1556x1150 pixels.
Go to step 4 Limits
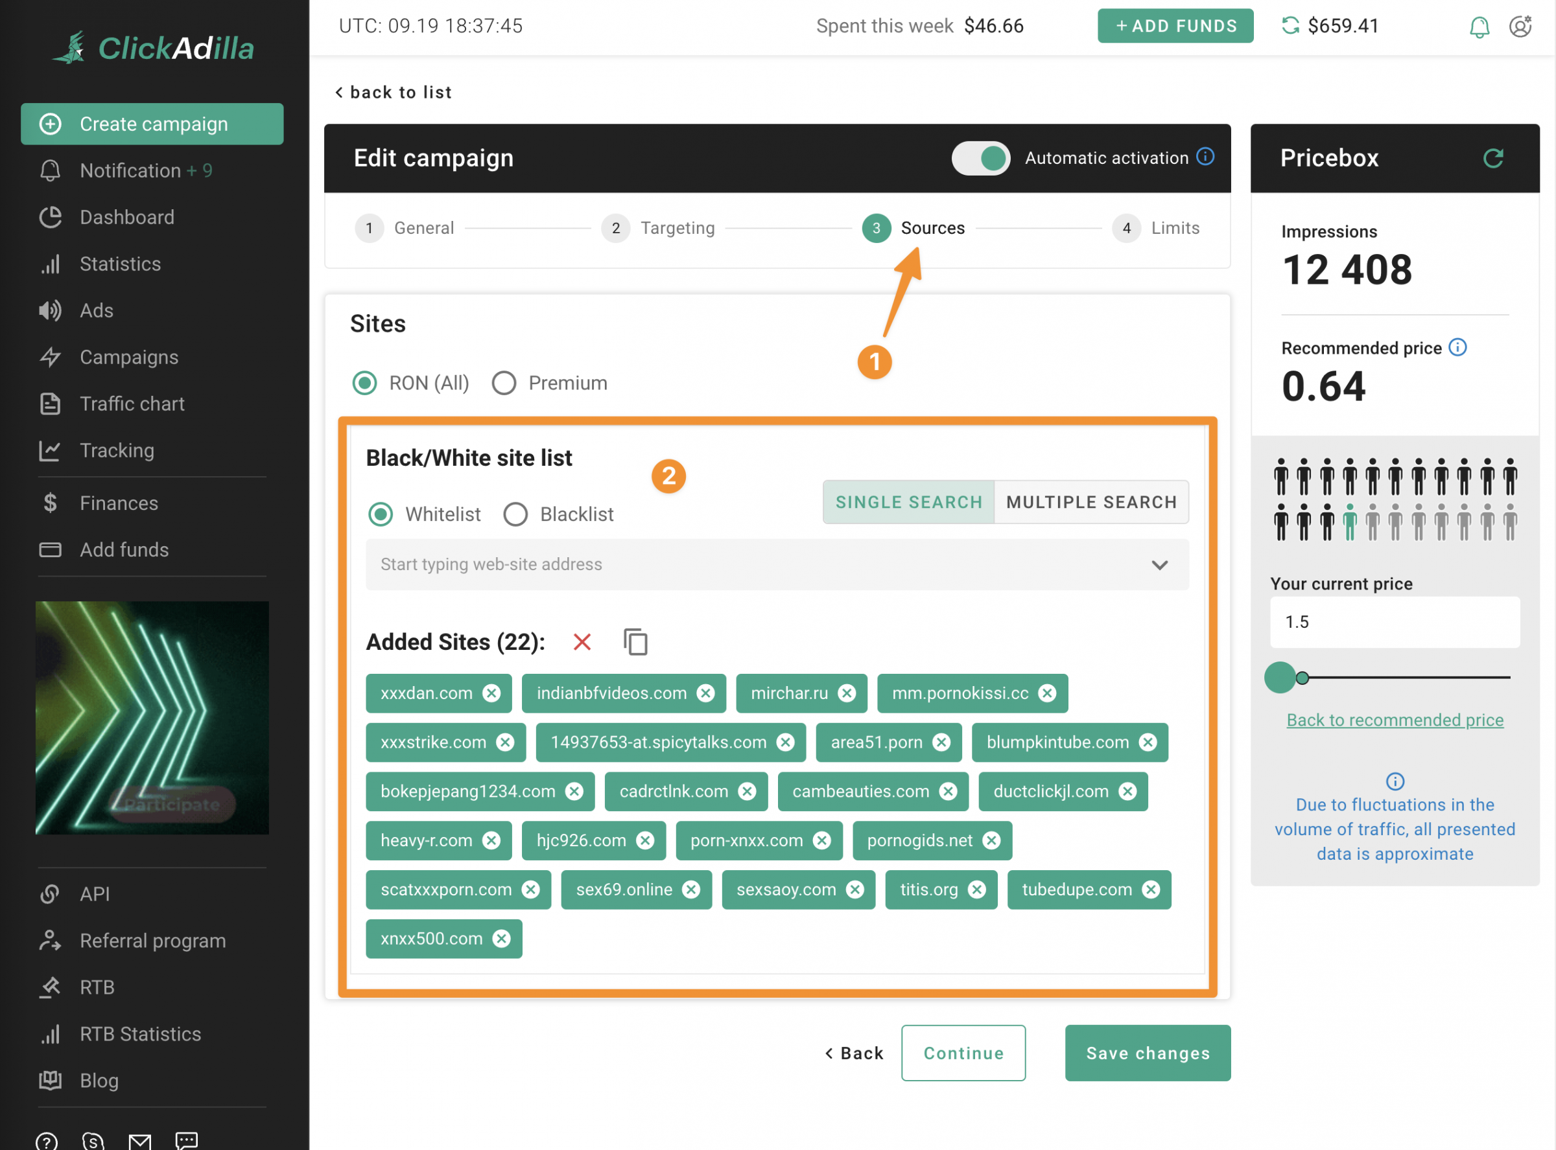click(x=1155, y=227)
